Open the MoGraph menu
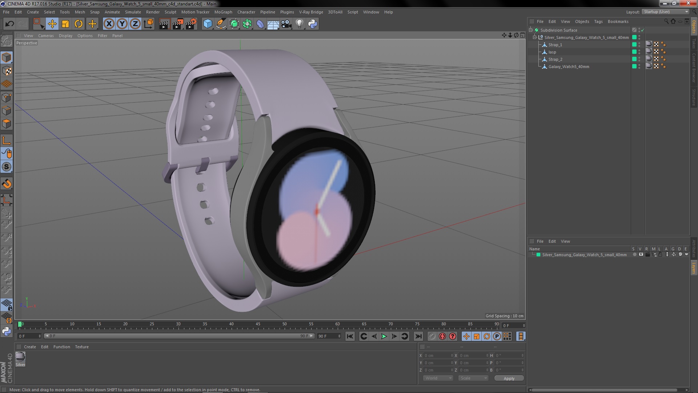The height and width of the screenshot is (393, 698). (x=223, y=12)
